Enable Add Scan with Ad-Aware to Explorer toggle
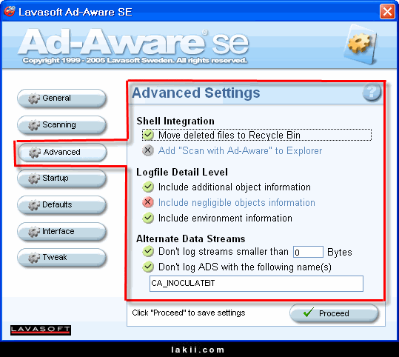The image size is (399, 357). tap(148, 150)
